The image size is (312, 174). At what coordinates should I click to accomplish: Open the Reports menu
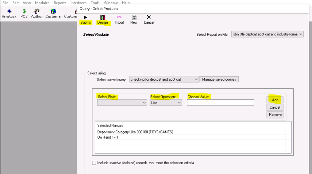60,3
